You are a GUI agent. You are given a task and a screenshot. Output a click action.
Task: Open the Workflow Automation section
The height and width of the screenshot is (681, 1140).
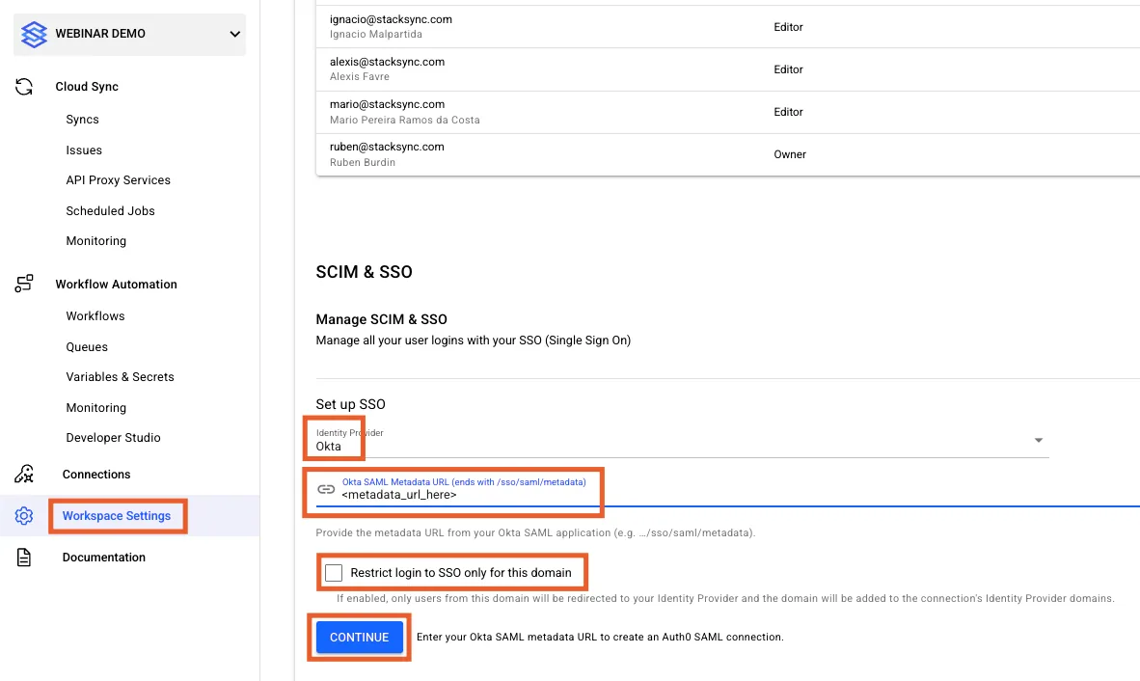click(117, 285)
